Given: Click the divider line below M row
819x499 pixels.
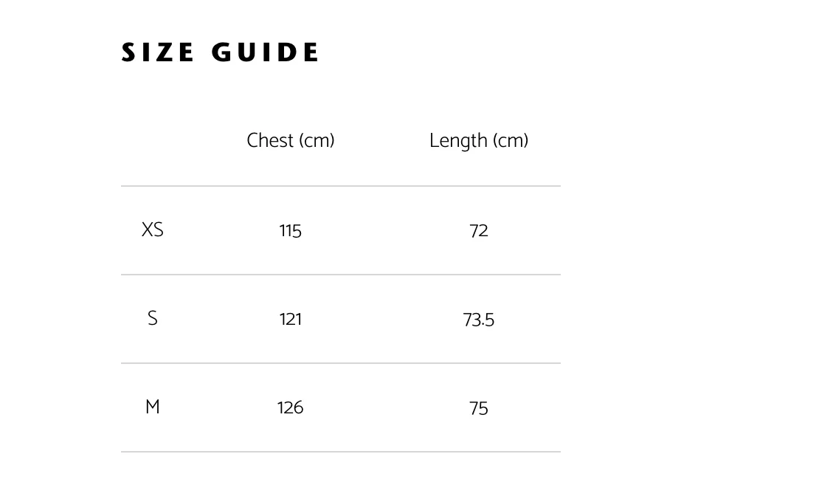Looking at the screenshot, I should (x=341, y=452).
